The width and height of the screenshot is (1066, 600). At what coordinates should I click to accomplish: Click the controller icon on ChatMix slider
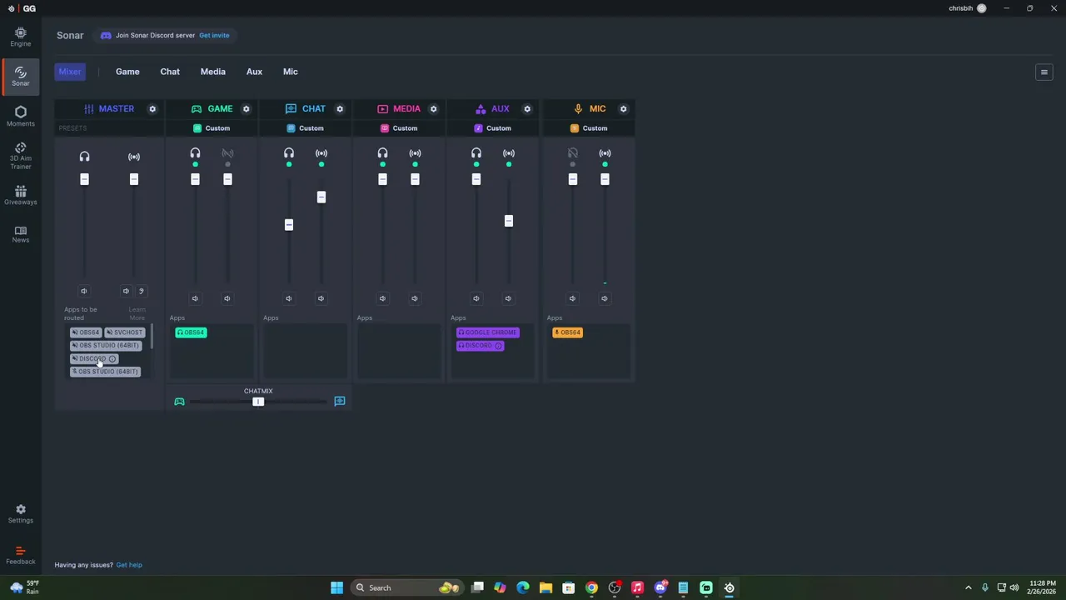(x=179, y=402)
